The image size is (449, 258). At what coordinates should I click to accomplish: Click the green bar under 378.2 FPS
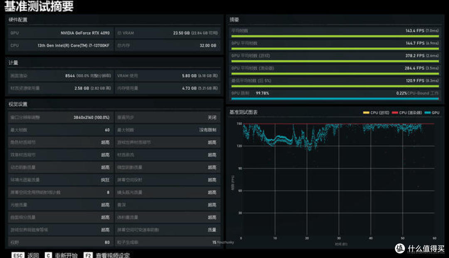click(335, 61)
